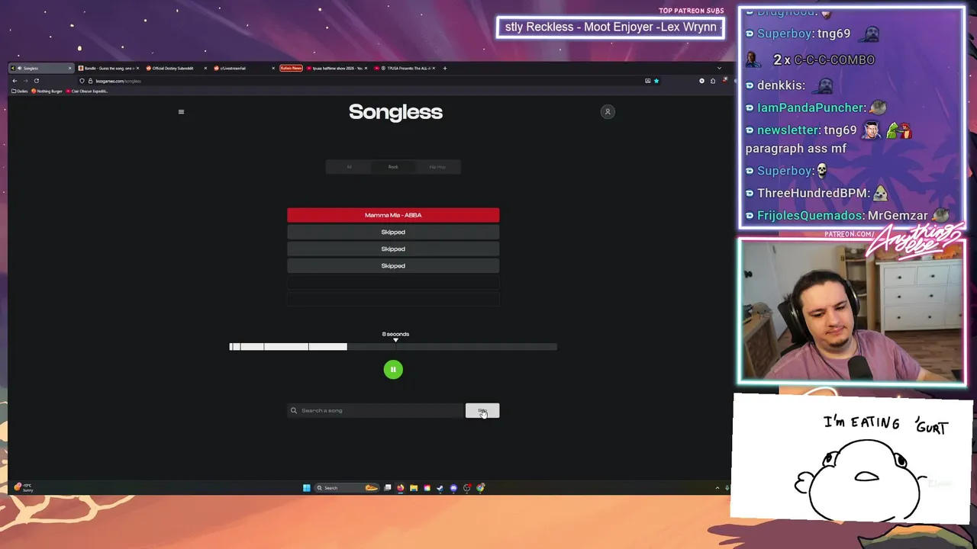
Task: Open the weather widget on the taskbar
Action: pyautogui.click(x=23, y=487)
